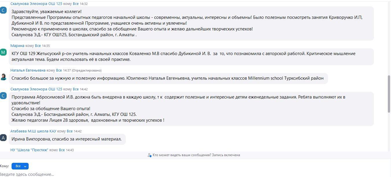
Task: Select Наталья's "Спасибо большое за нужную" message bubble
Action: click(x=167, y=78)
